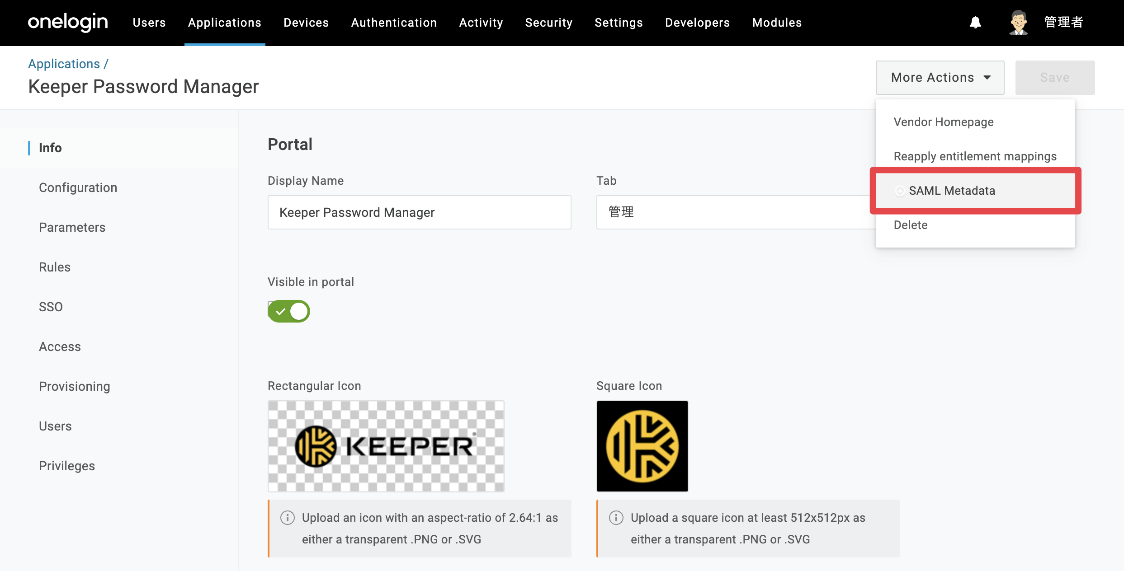Viewport: 1124px width, 571px height.
Task: Click the admin user avatar
Action: pyautogui.click(x=1018, y=22)
